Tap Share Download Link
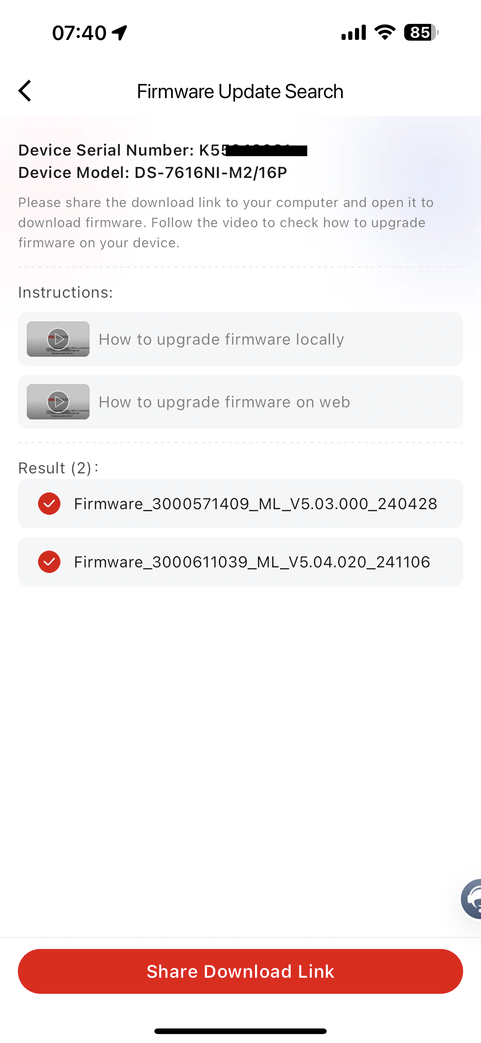Image resolution: width=481 pixels, height=1043 pixels. tap(240, 971)
